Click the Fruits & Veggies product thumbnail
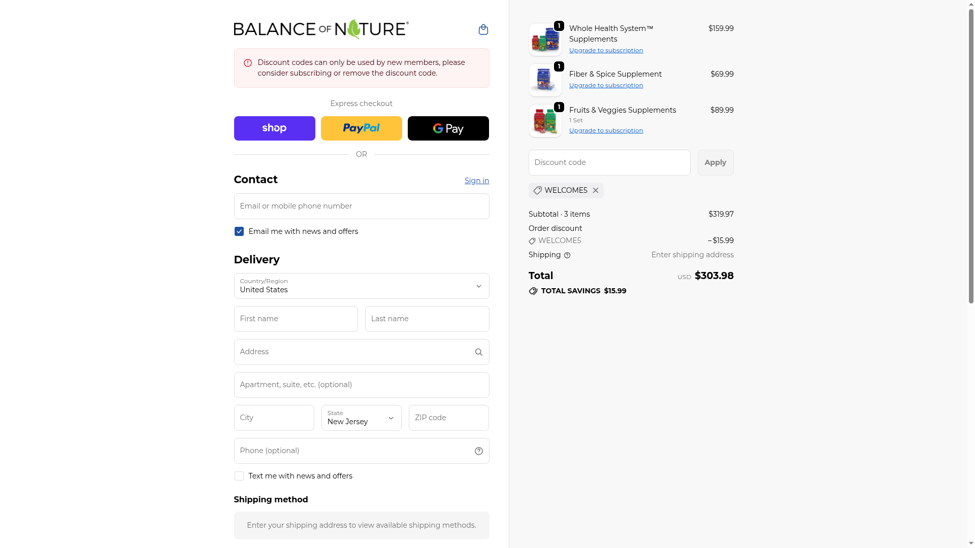The width and height of the screenshot is (975, 548). click(x=545, y=121)
